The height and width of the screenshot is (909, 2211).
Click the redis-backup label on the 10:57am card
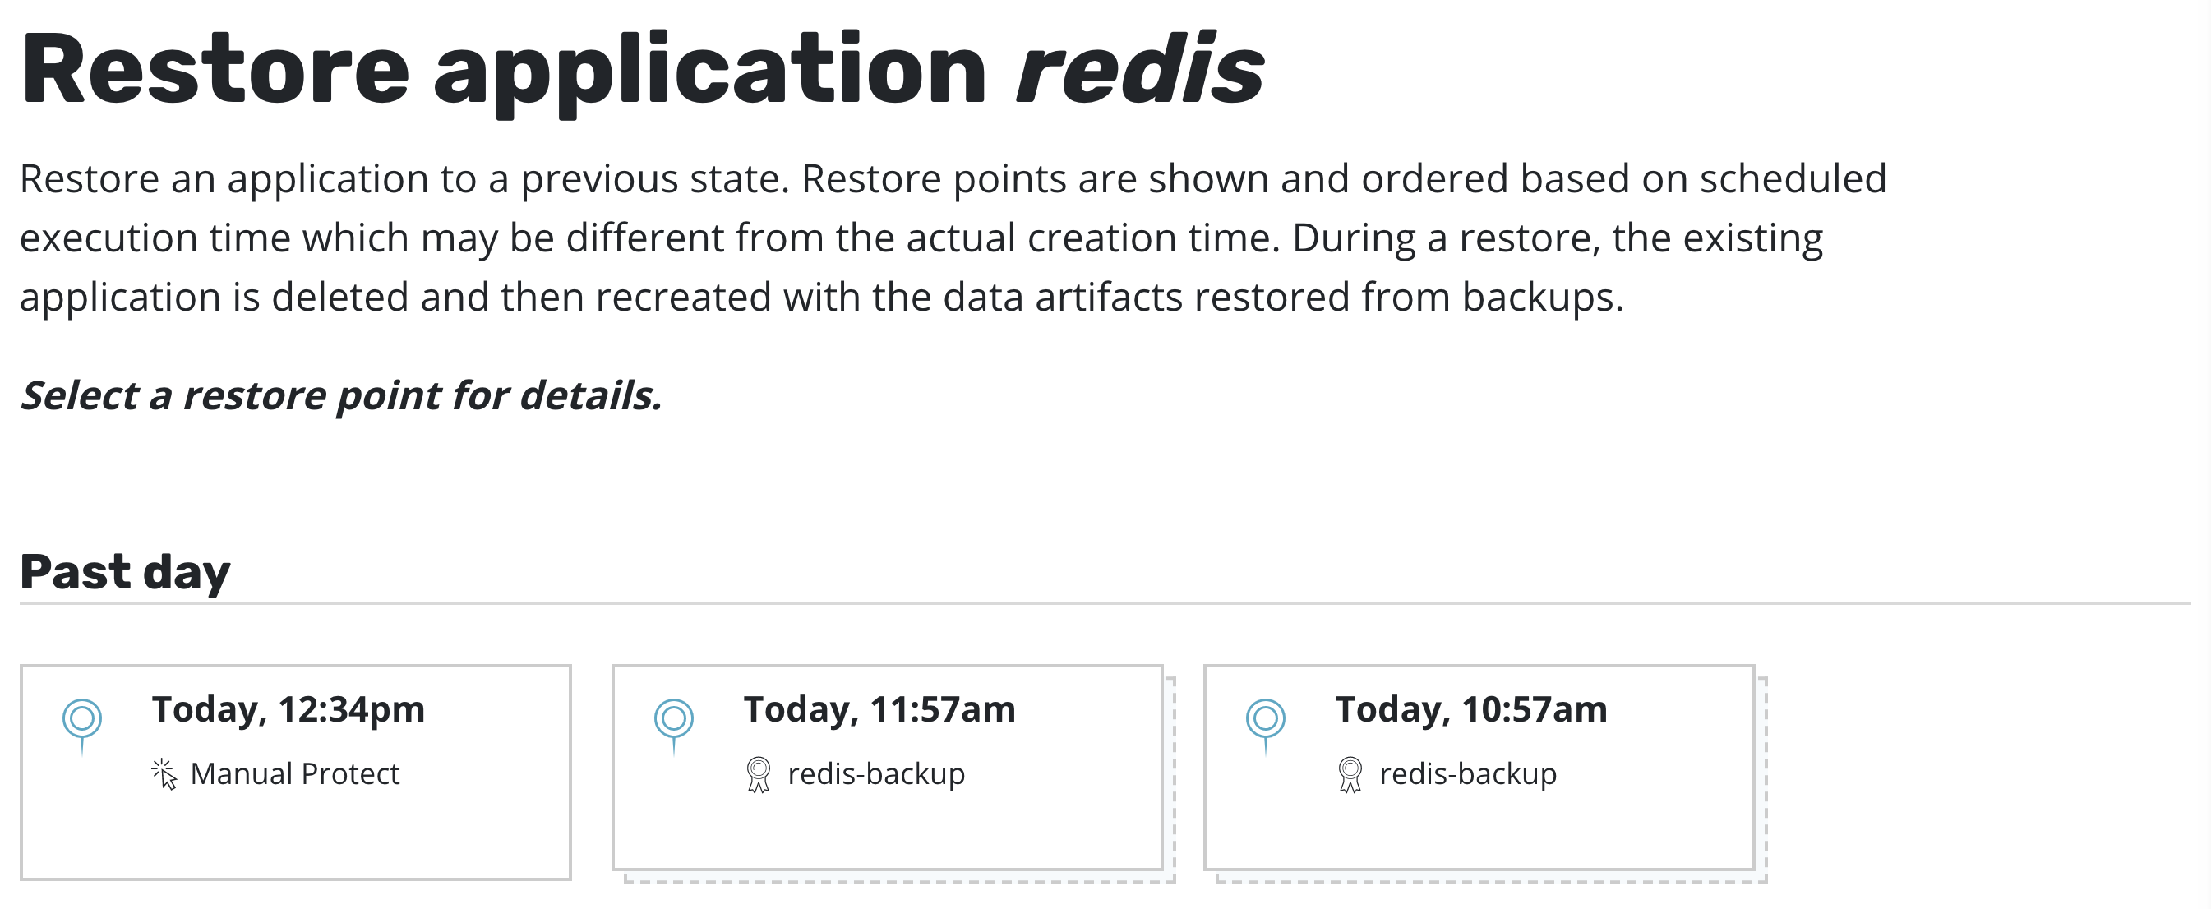1468,774
